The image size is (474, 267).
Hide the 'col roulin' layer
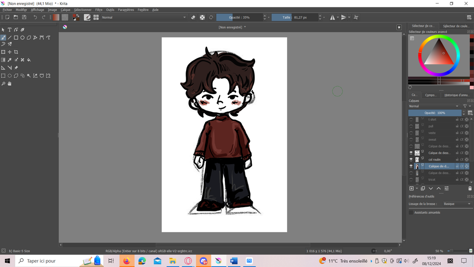pos(411,159)
